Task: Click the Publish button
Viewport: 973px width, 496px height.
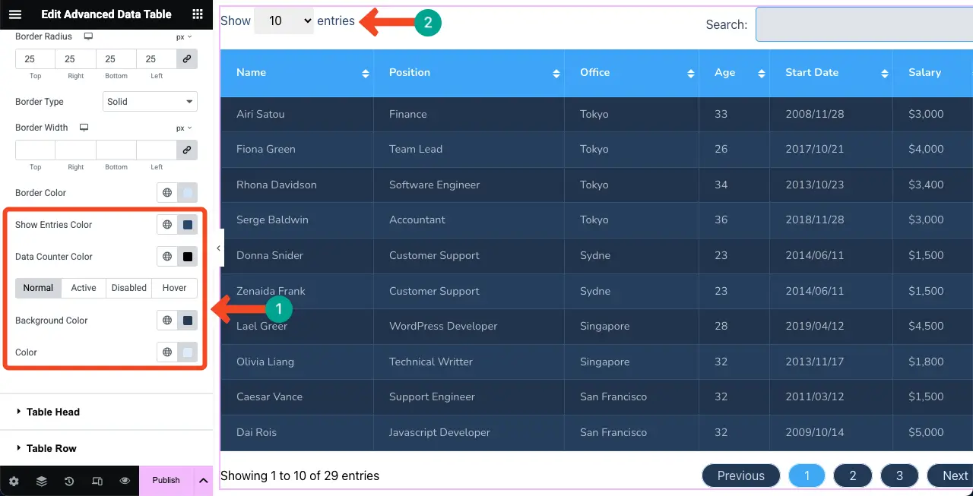Action: [x=166, y=481]
